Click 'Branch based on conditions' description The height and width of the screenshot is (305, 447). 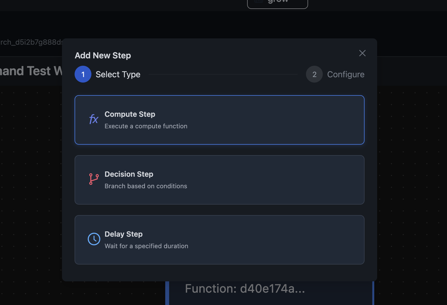(146, 186)
